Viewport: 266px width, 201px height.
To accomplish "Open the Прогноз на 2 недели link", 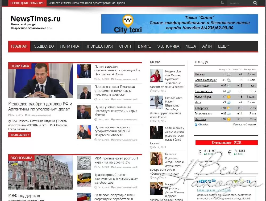I will 245,124.
